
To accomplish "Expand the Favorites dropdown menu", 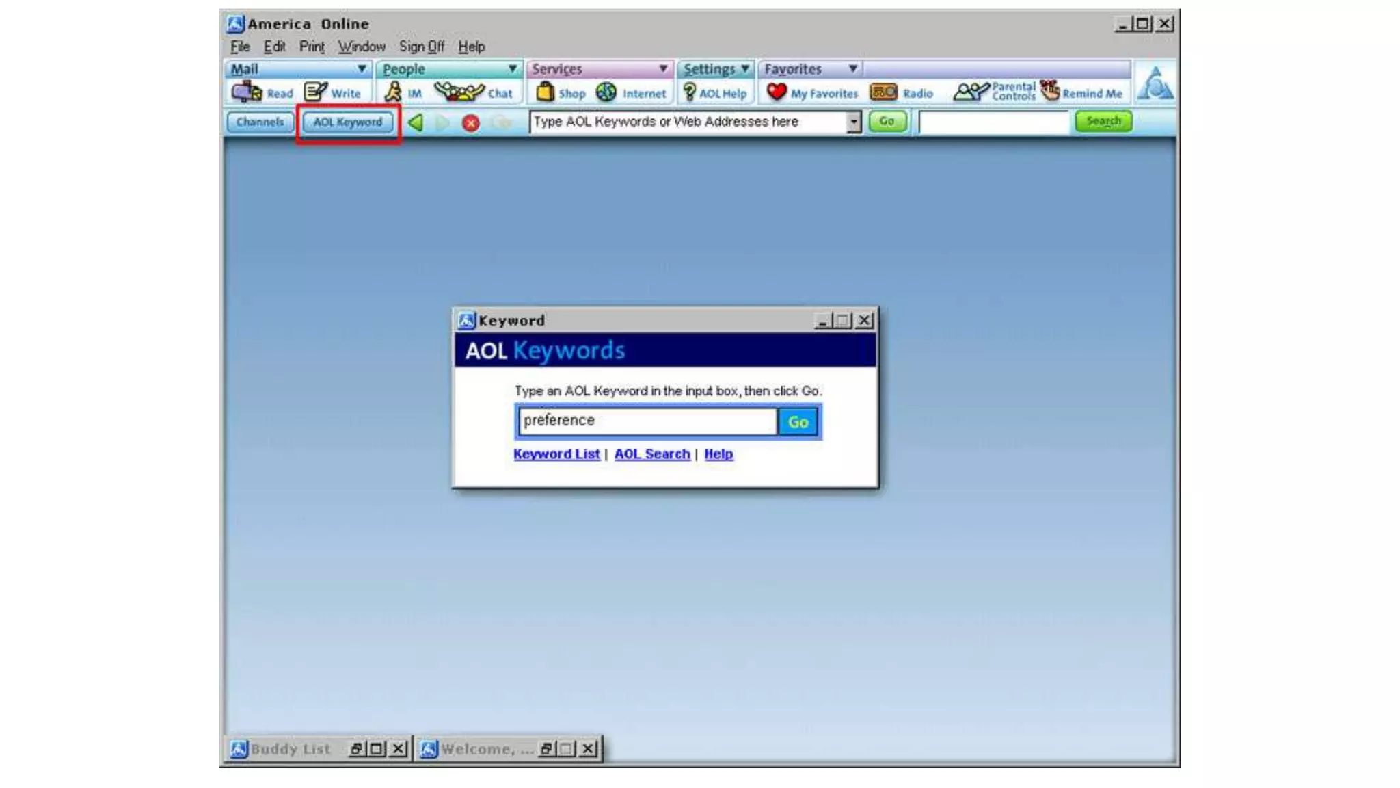I will (852, 69).
